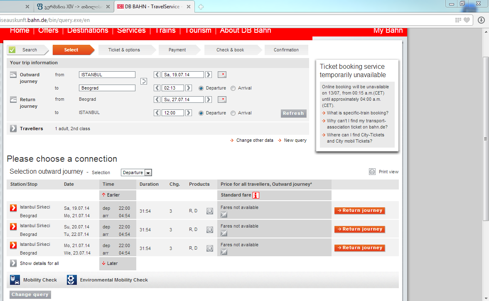Image resolution: width=489 pixels, height=301 pixels.
Task: Go to previous return date arrow
Action: pyautogui.click(x=157, y=100)
